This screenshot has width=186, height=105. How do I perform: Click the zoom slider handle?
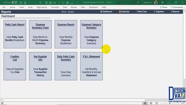pyautogui.click(x=170, y=103)
